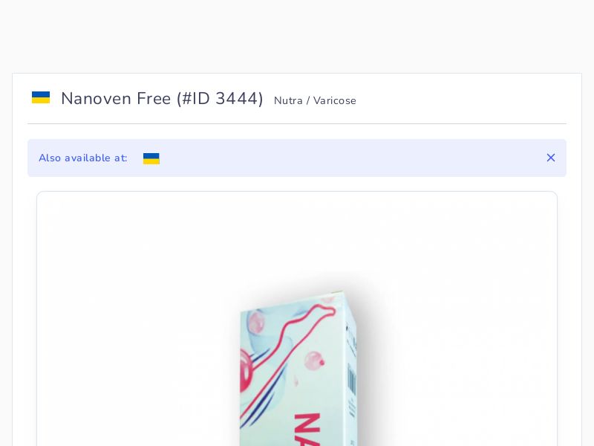Click the small pink bubble on the box front
The width and height of the screenshot is (594, 446).
pos(314,361)
